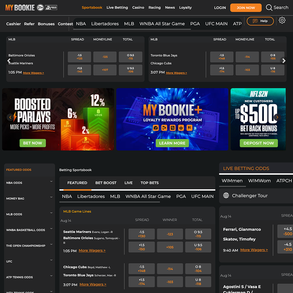The image size is (293, 293).
Task: Click the featured sports row scrollbar
Action: click(110, 202)
